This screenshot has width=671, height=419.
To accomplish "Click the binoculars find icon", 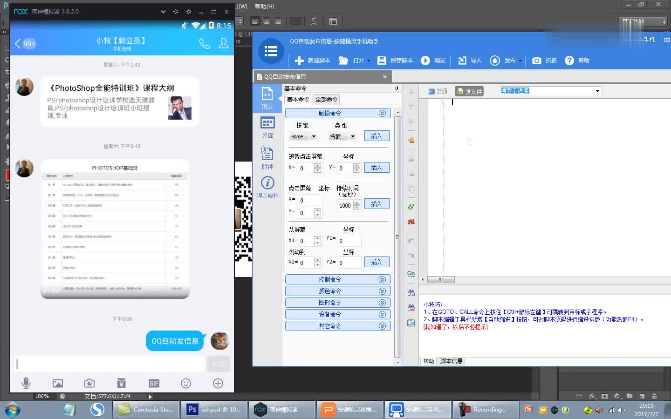I will 411,292.
